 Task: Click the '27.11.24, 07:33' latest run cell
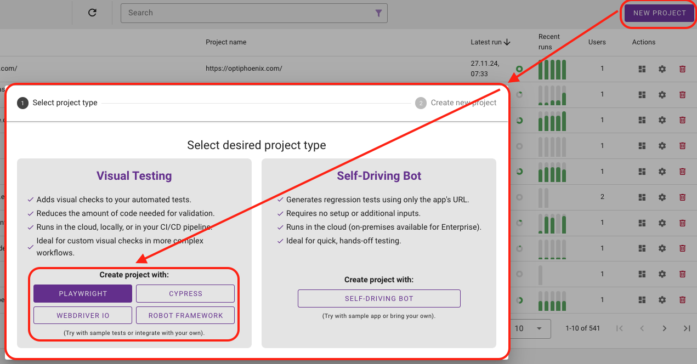click(x=485, y=69)
